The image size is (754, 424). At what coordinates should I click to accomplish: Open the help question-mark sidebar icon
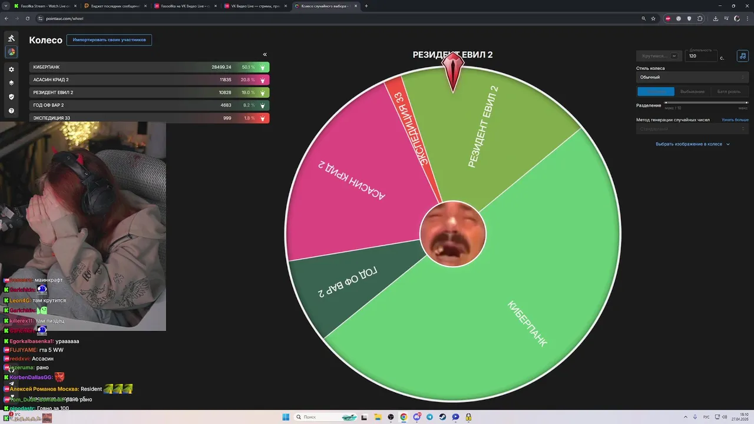11,111
